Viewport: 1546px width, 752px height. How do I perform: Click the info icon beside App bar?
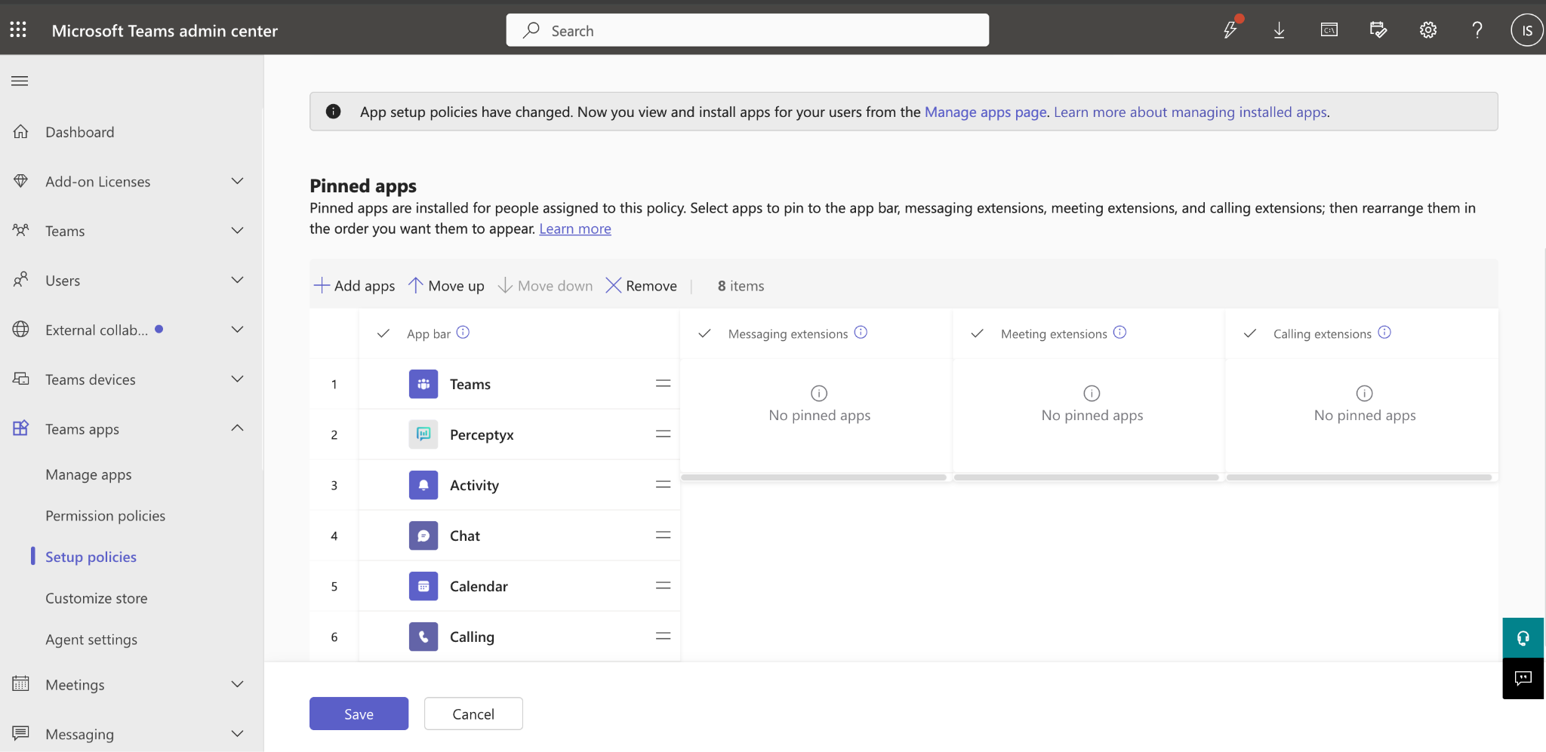point(463,333)
